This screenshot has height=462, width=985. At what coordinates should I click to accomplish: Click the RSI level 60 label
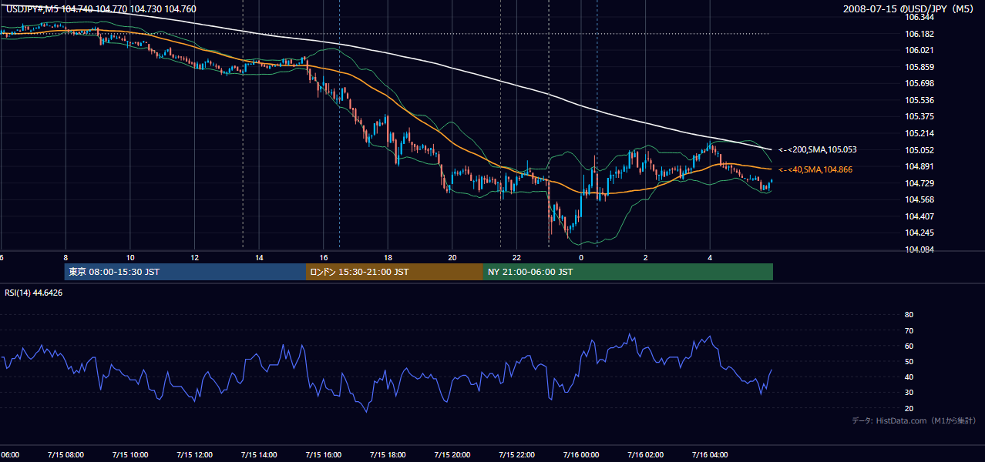click(x=909, y=346)
